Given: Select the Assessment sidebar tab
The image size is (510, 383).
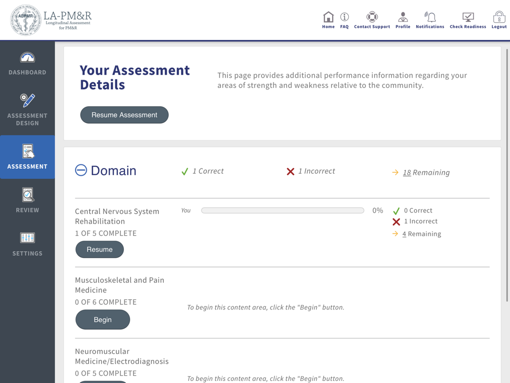Looking at the screenshot, I should [x=28, y=157].
